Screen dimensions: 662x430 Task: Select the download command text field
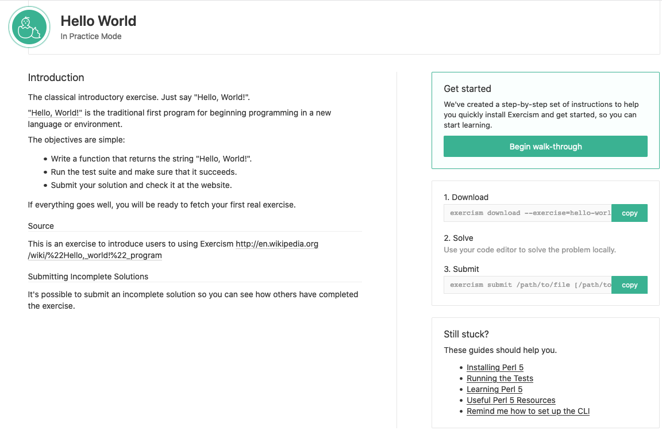tap(528, 213)
